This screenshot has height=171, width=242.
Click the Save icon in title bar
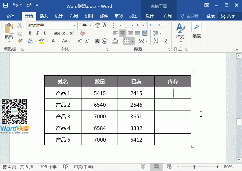click(5, 5)
